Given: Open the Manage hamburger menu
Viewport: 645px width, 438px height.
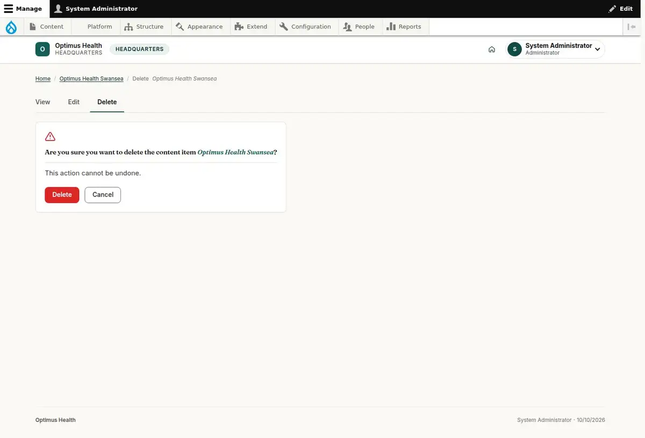Looking at the screenshot, I should 23,9.
